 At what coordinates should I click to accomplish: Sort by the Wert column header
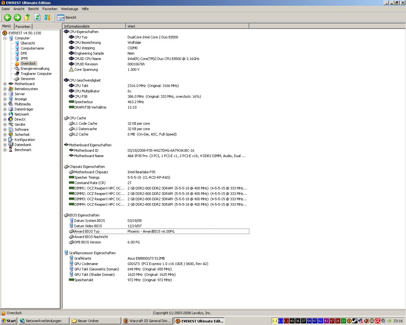(187, 26)
